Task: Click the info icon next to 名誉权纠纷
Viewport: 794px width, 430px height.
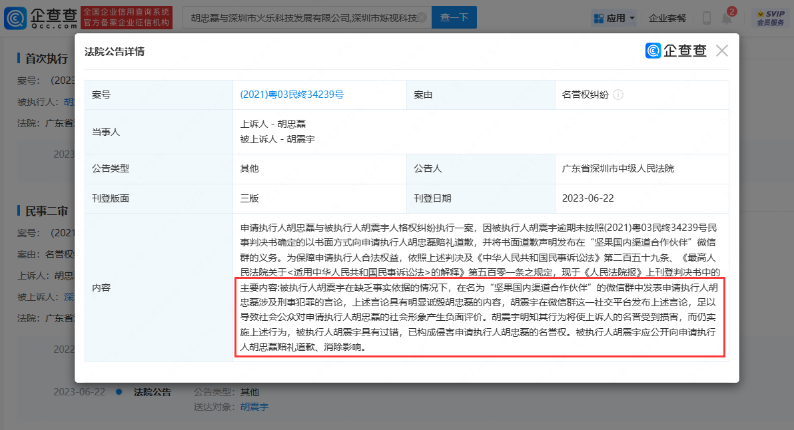Action: [x=617, y=95]
